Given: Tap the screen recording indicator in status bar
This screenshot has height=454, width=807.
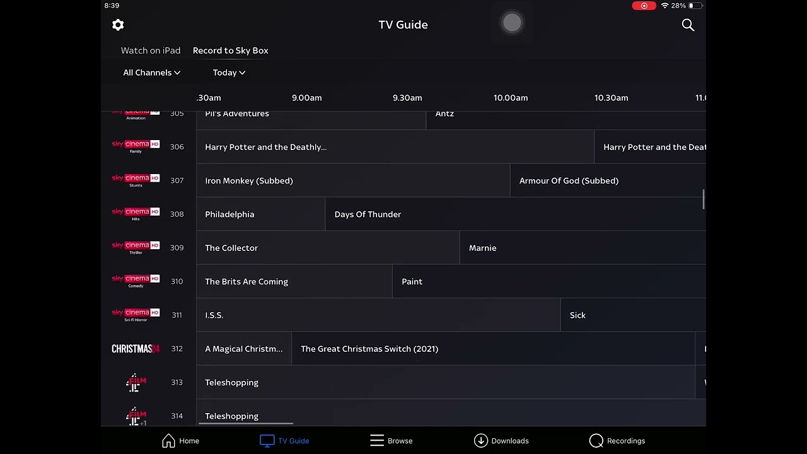Looking at the screenshot, I should click(644, 6).
